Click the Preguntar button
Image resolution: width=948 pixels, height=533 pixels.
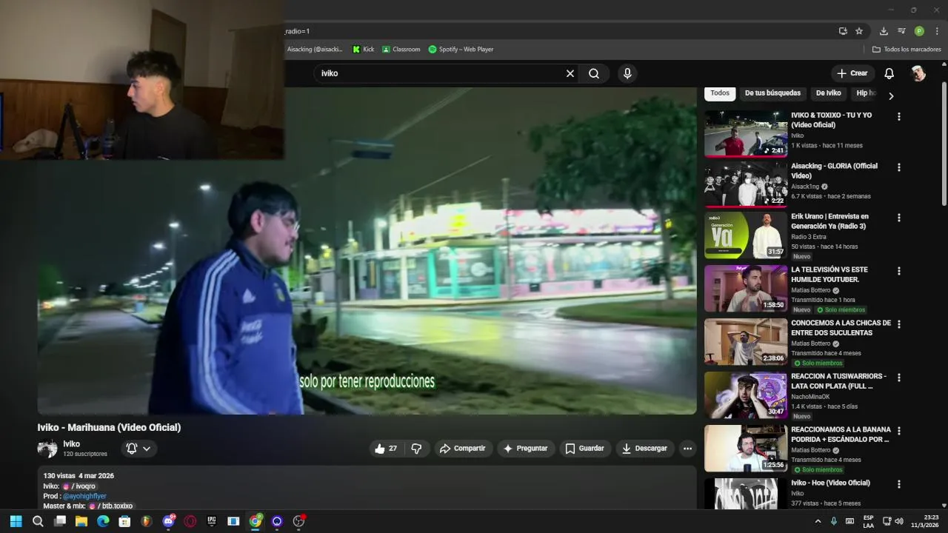point(526,449)
